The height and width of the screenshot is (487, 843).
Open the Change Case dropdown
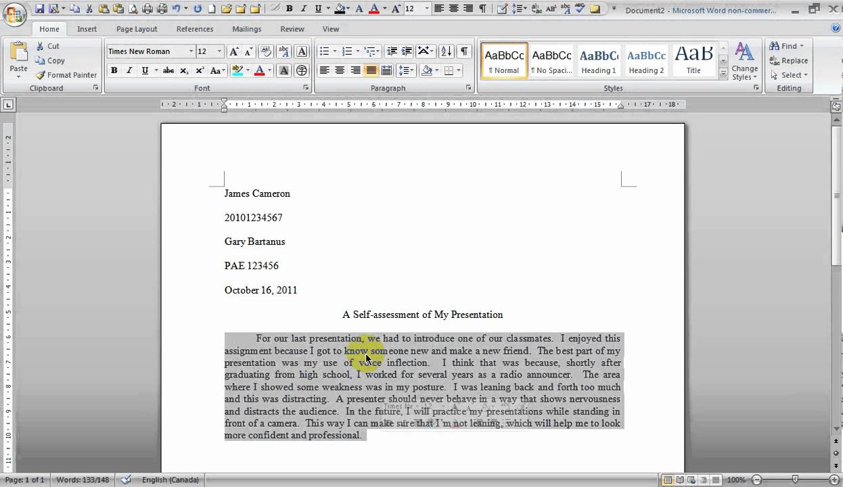click(218, 70)
